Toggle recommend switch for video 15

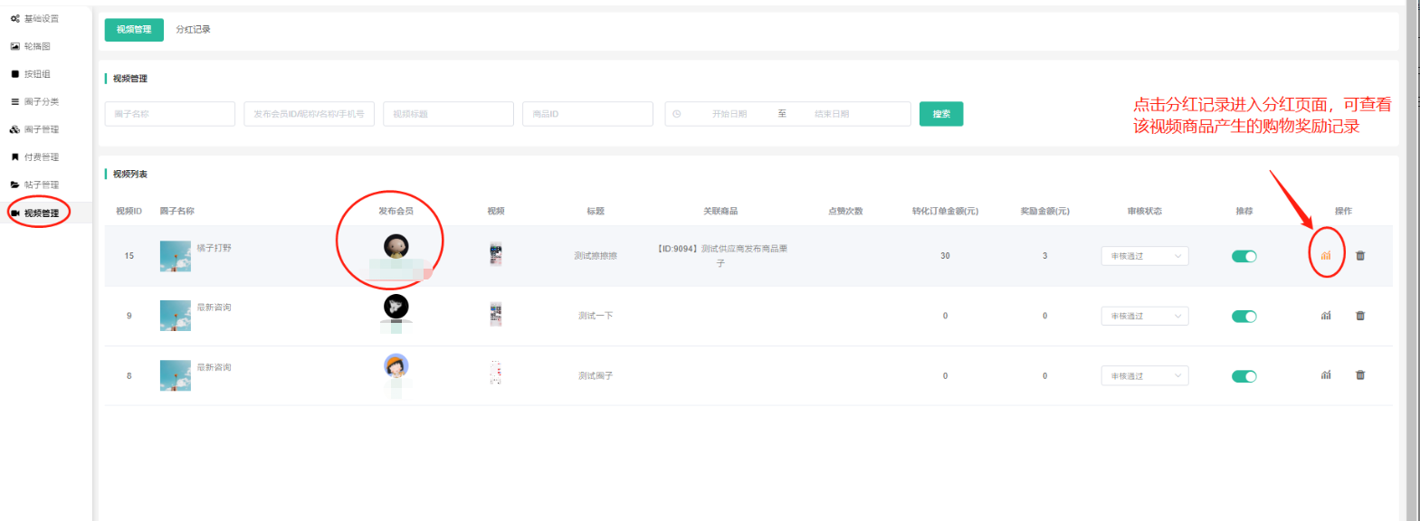(1244, 256)
